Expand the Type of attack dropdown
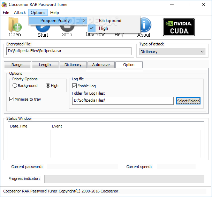 [172, 52]
